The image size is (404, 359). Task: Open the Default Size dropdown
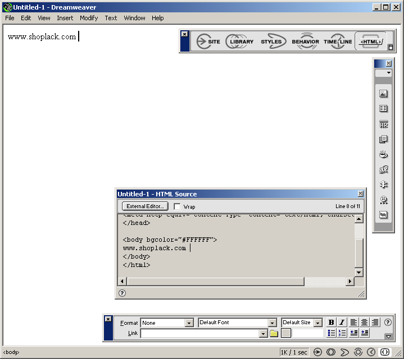pyautogui.click(x=318, y=323)
